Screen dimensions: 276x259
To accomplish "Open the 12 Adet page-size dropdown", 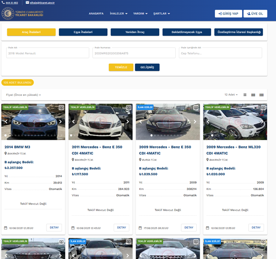I will [x=231, y=95].
